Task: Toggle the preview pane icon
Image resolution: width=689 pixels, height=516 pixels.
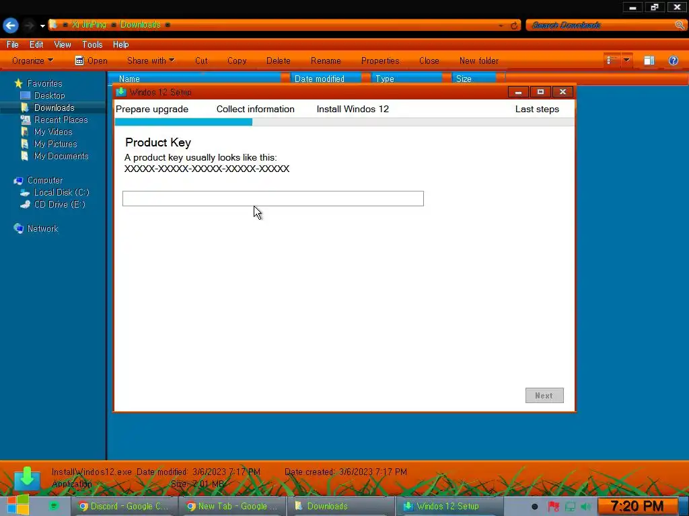Action: click(x=649, y=60)
